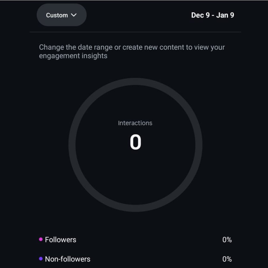Click the divider line below the header

tap(135, 32)
